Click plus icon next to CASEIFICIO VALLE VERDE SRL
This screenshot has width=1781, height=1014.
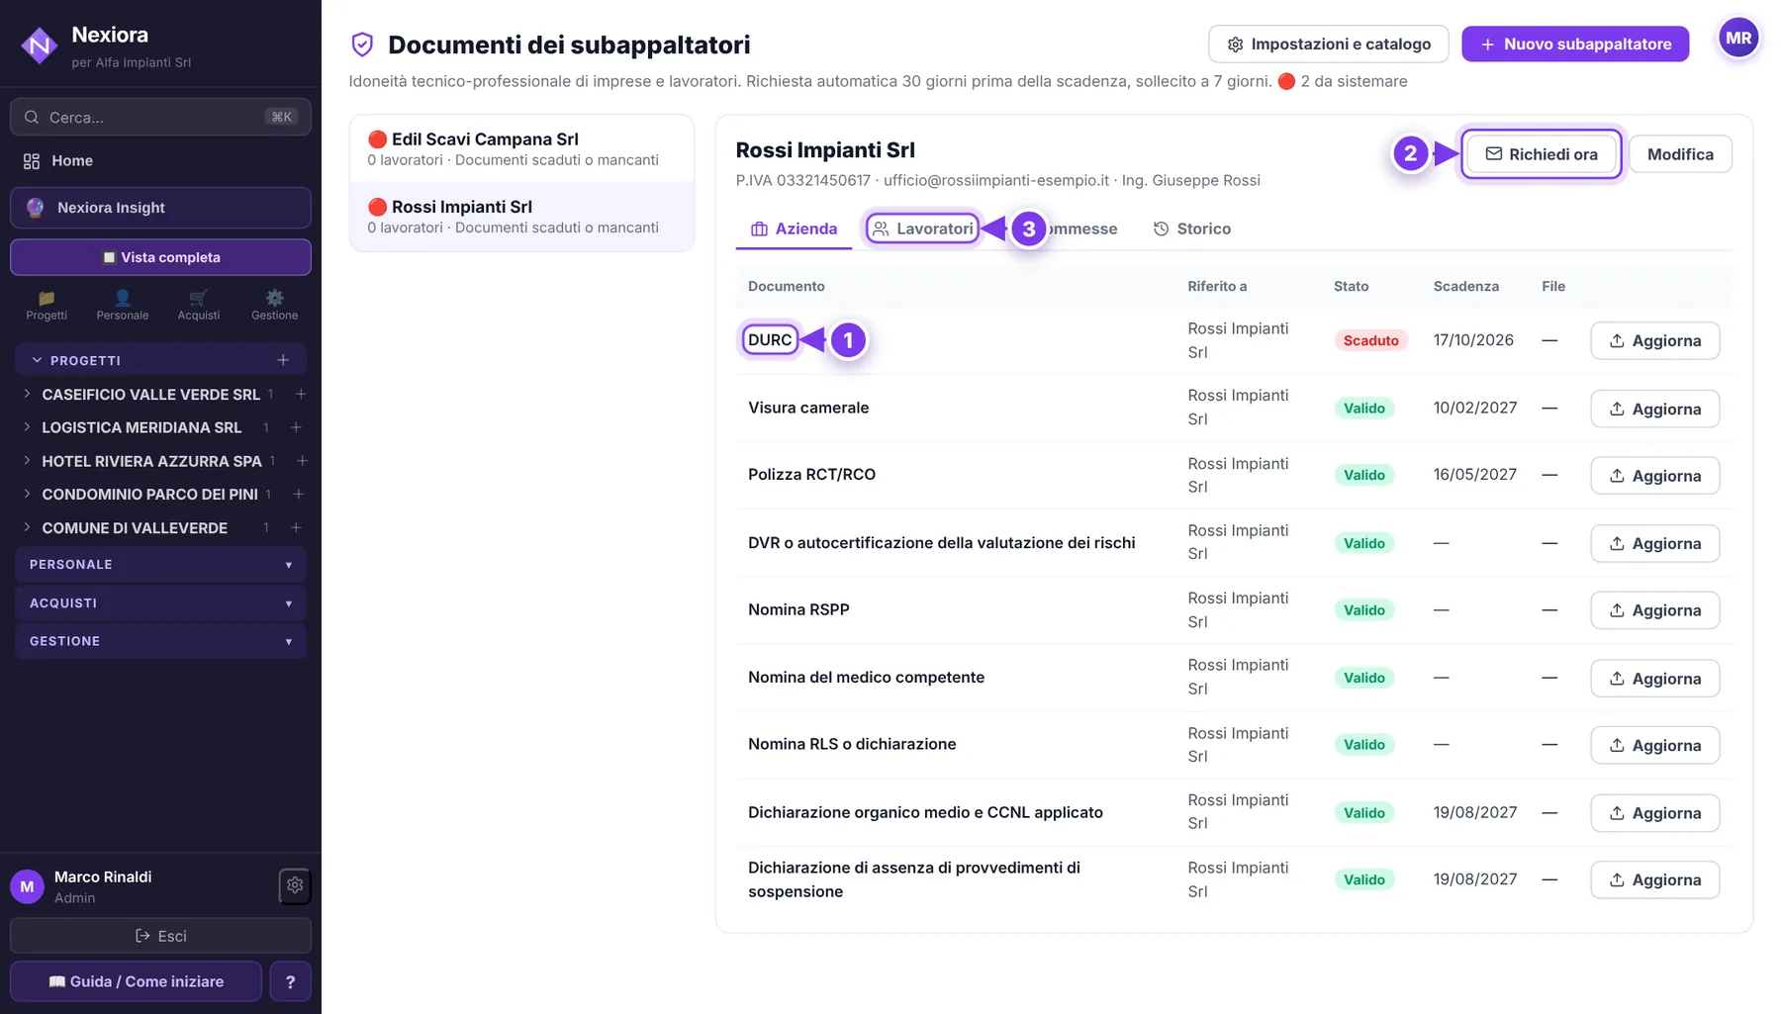pyautogui.click(x=301, y=394)
